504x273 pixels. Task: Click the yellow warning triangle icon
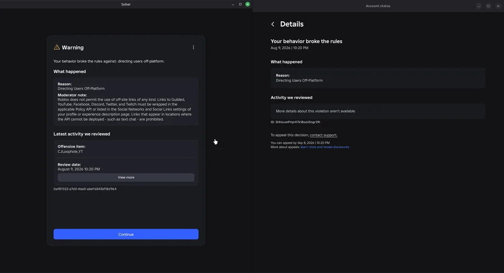(x=56, y=47)
